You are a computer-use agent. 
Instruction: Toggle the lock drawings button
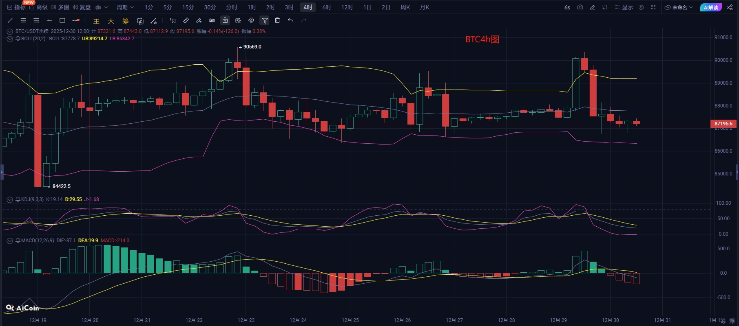pyautogui.click(x=225, y=20)
